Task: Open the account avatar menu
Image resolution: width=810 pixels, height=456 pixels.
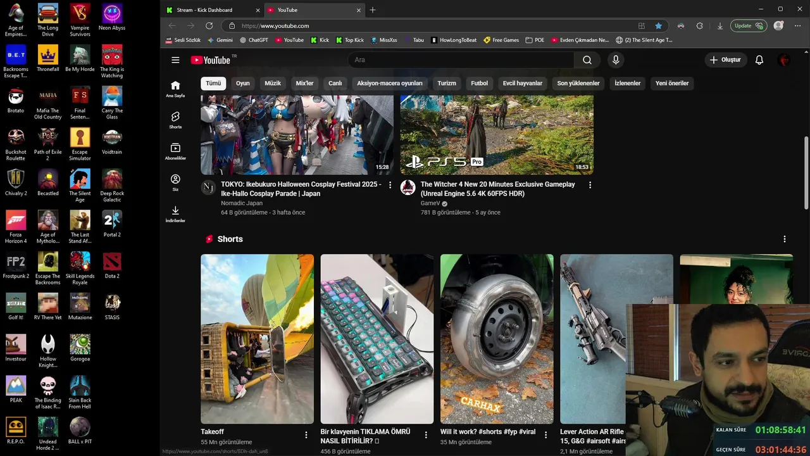Action: (x=784, y=60)
